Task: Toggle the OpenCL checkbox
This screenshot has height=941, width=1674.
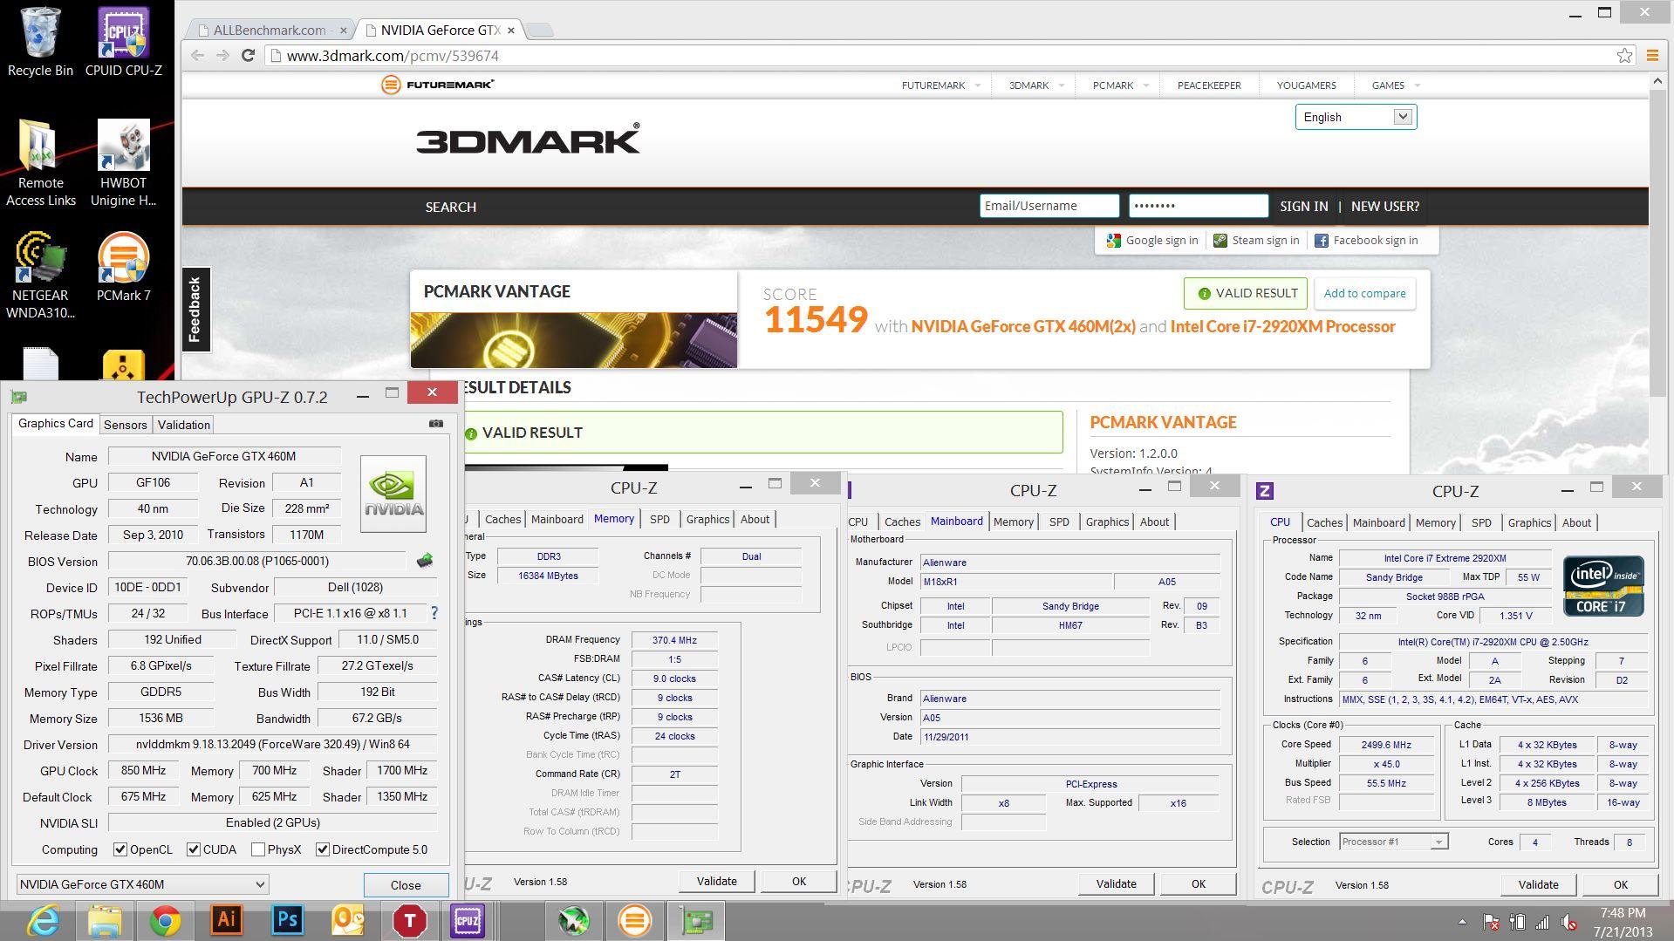Action: (x=120, y=849)
